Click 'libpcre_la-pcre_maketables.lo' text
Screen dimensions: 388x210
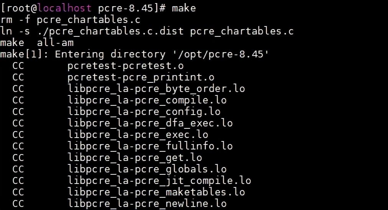[156, 192]
